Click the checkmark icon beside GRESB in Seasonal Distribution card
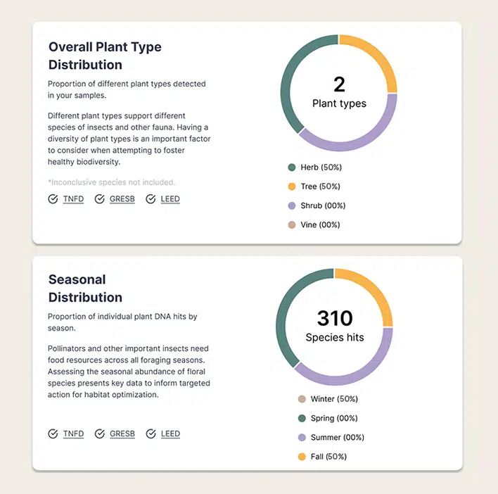The image size is (498, 494). tap(99, 433)
